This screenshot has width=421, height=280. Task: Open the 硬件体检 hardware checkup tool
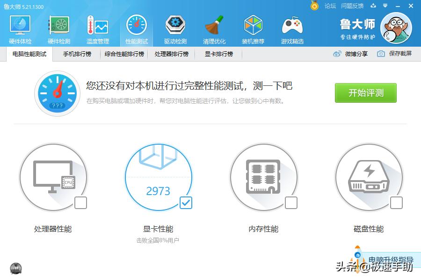[20, 28]
